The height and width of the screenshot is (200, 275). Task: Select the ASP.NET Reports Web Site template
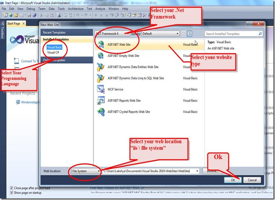pos(149,100)
